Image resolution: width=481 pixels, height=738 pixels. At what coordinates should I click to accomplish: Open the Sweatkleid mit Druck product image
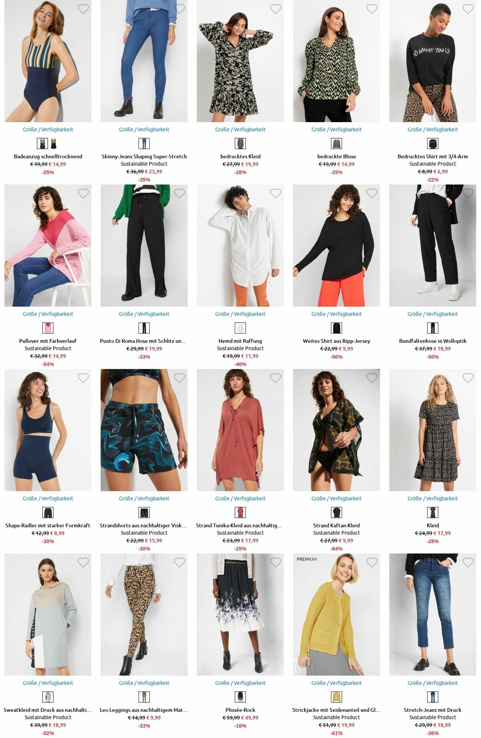pos(48,614)
